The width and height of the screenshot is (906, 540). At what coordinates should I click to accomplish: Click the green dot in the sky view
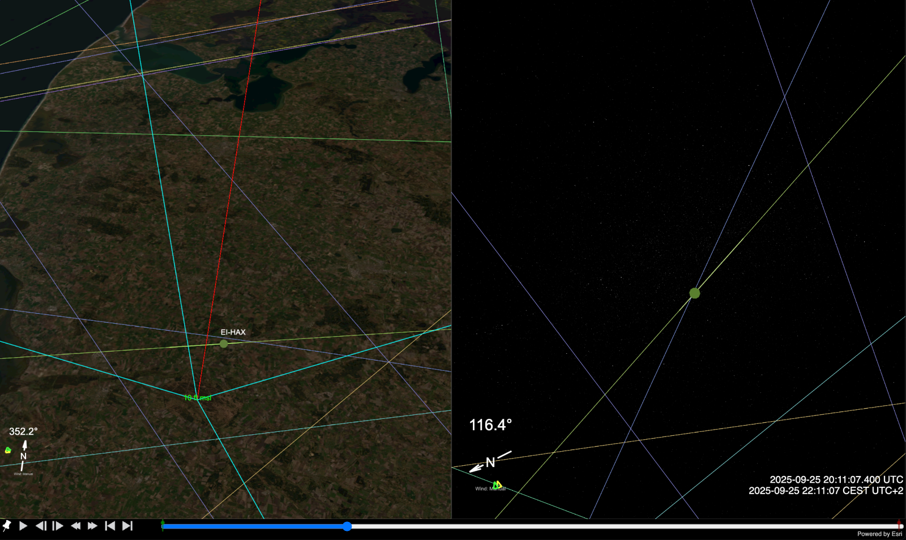click(x=695, y=293)
